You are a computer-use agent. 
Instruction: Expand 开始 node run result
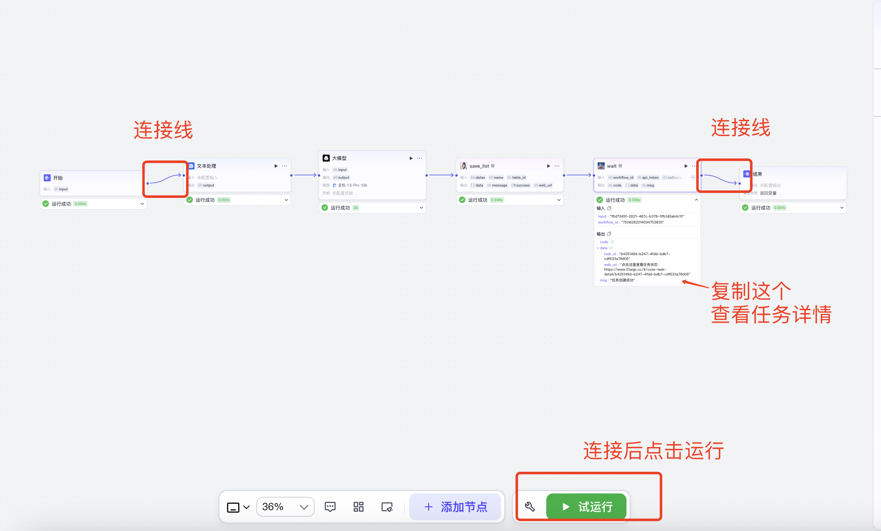[x=142, y=204]
